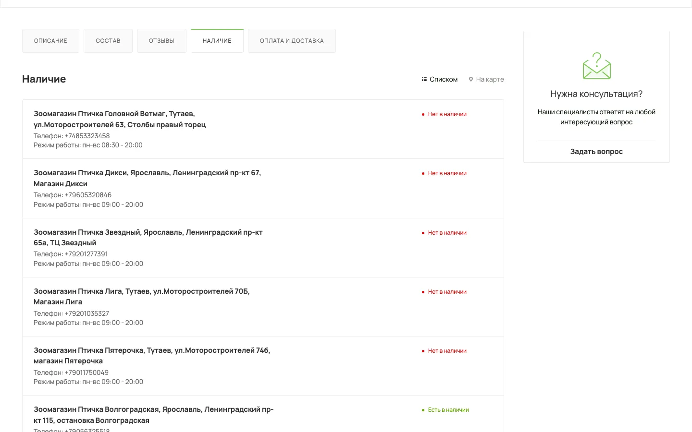Click phone number +74853323458
Viewport: 692px width, 432px height.
click(x=87, y=136)
